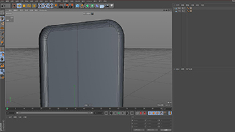Add a Light from the toolbar
235x132 pixels.
(112, 6)
